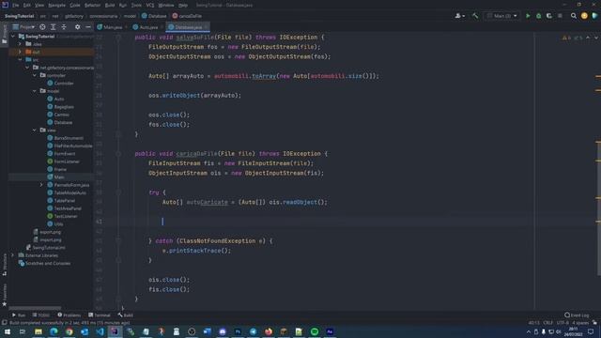Collapse all nodes in Project panel
Viewport: 601px width, 338px height.
(64, 27)
